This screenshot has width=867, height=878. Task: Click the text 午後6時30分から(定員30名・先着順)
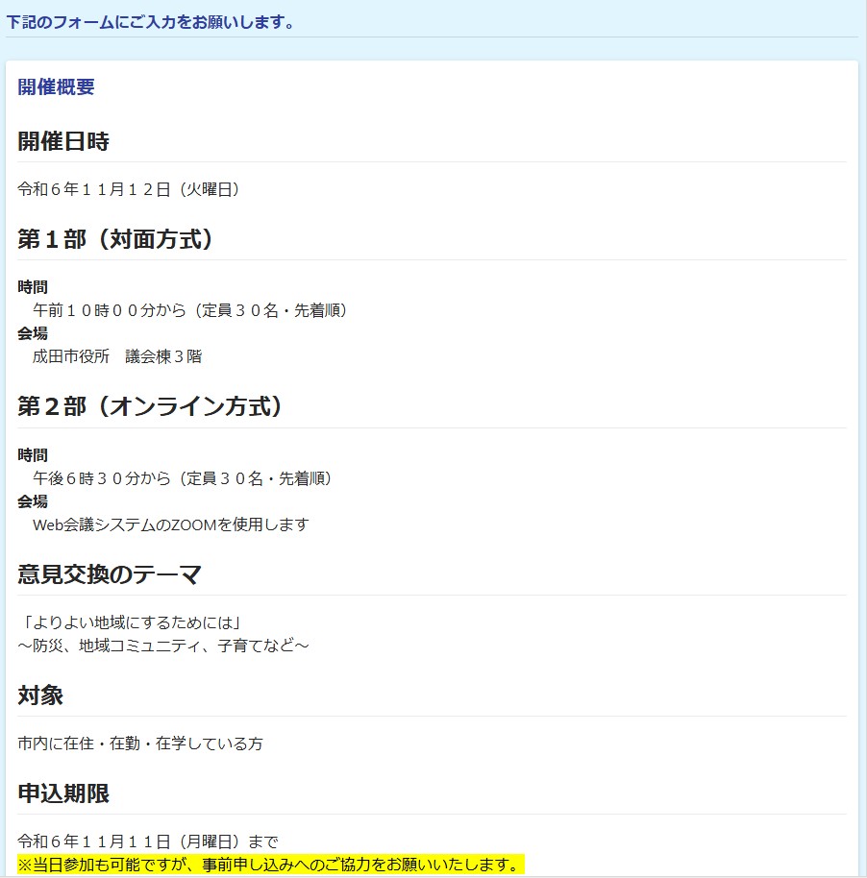pyautogui.click(x=183, y=478)
